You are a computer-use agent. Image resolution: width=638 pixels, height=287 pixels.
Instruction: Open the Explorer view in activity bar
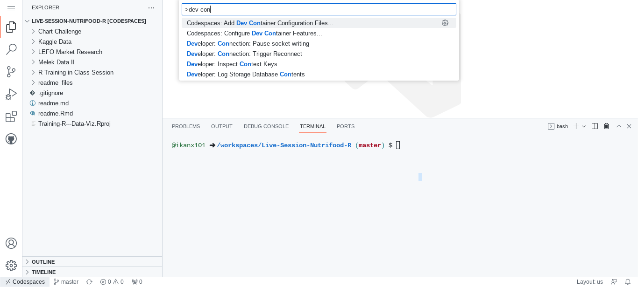click(x=11, y=27)
